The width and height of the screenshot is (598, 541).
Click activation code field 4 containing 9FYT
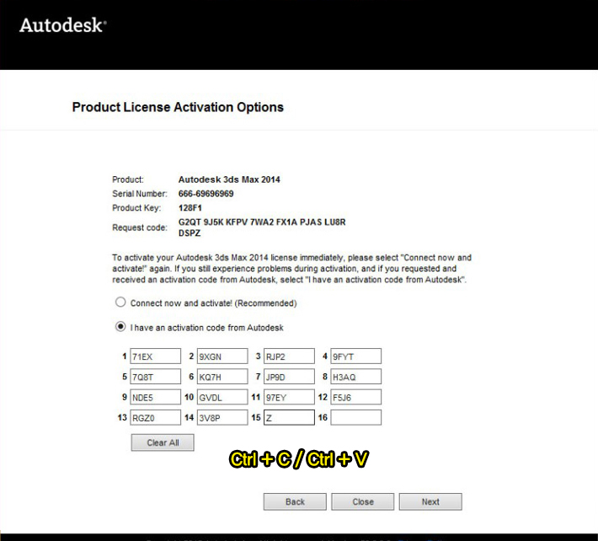[355, 356]
